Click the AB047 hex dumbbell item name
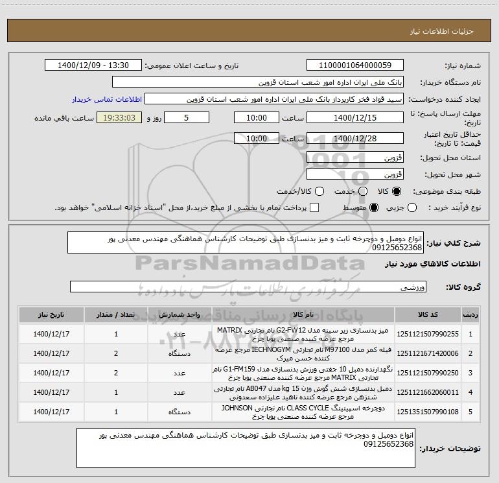499x483 pixels. (303, 393)
